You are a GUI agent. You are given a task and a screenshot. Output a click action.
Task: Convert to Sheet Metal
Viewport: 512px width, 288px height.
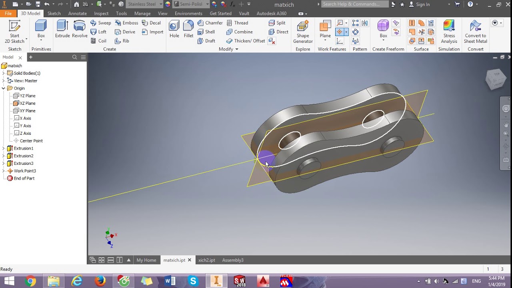pyautogui.click(x=476, y=32)
